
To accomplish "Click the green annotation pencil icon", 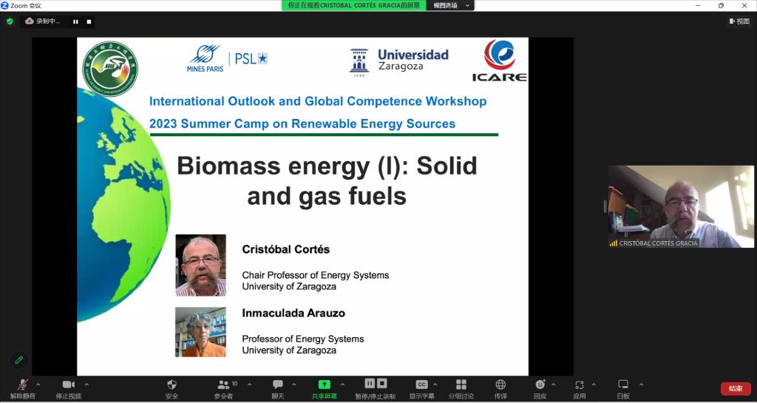I will coord(19,359).
